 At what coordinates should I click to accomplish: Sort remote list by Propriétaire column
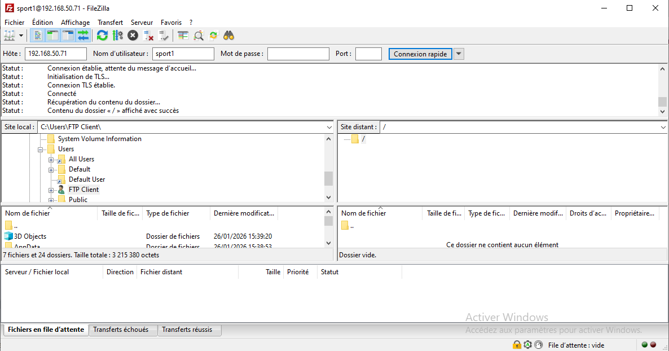coord(635,213)
